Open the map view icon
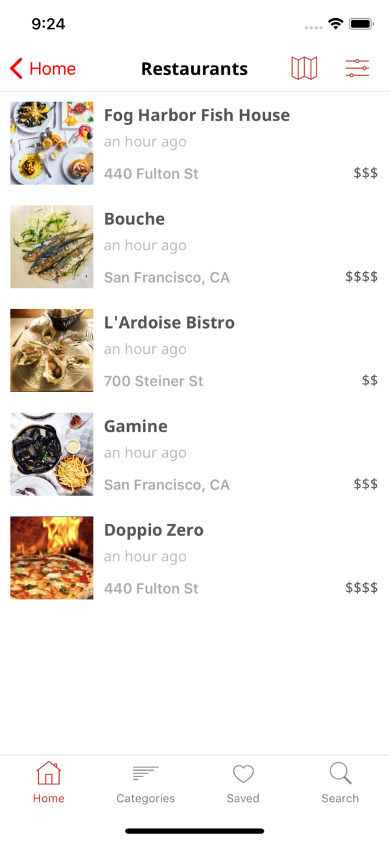The image size is (389, 842). pyautogui.click(x=304, y=67)
